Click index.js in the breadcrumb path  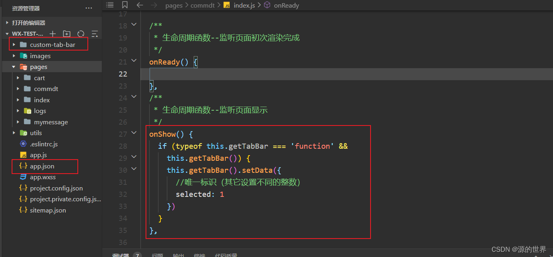[244, 5]
